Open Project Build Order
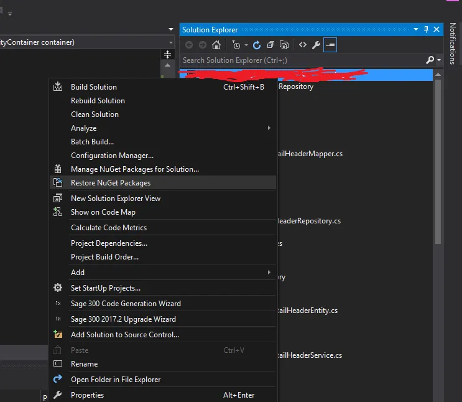Viewport: 462px width, 402px height. pyautogui.click(x=163, y=257)
